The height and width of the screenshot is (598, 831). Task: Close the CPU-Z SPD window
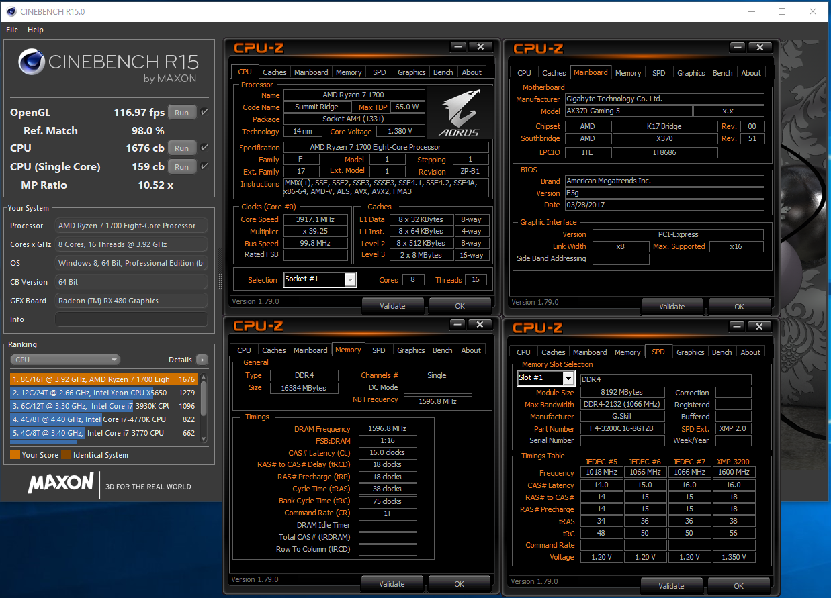[760, 326]
